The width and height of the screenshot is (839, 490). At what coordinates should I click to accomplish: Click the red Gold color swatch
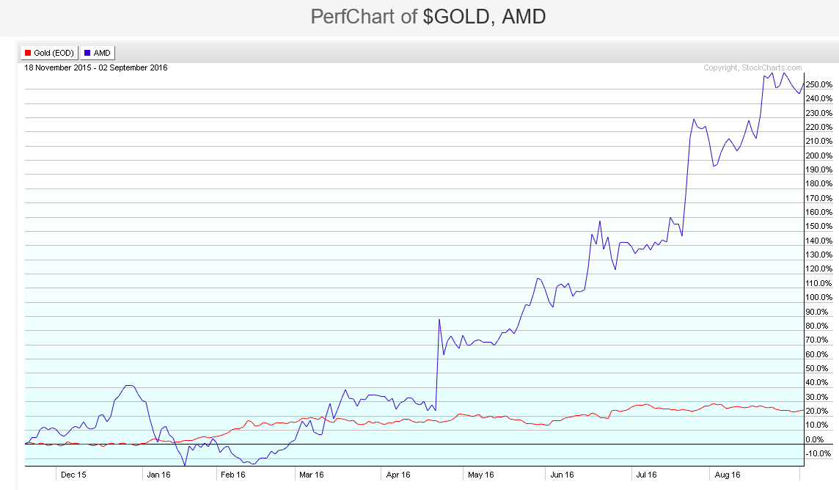click(28, 53)
